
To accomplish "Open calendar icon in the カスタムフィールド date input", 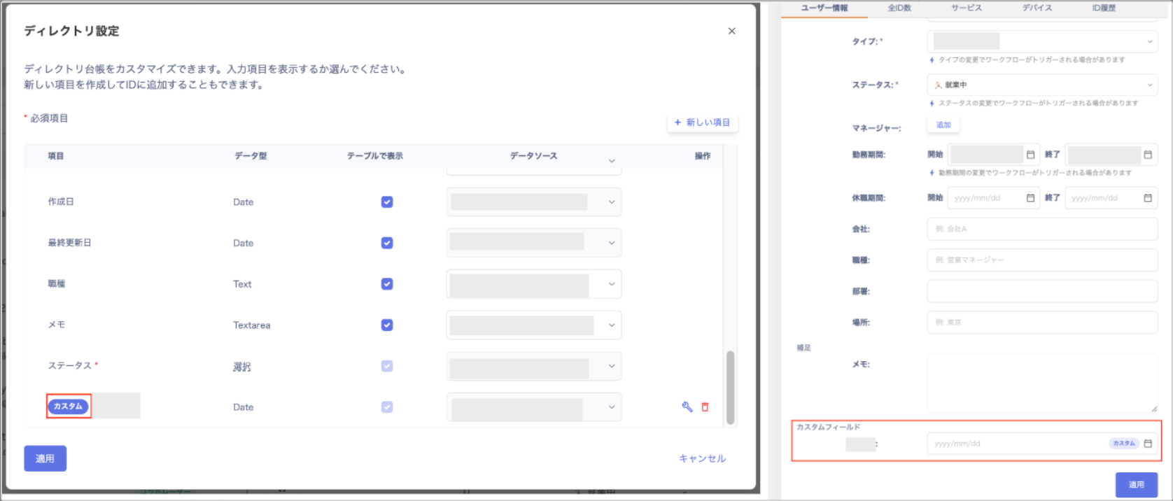I will tap(1148, 444).
